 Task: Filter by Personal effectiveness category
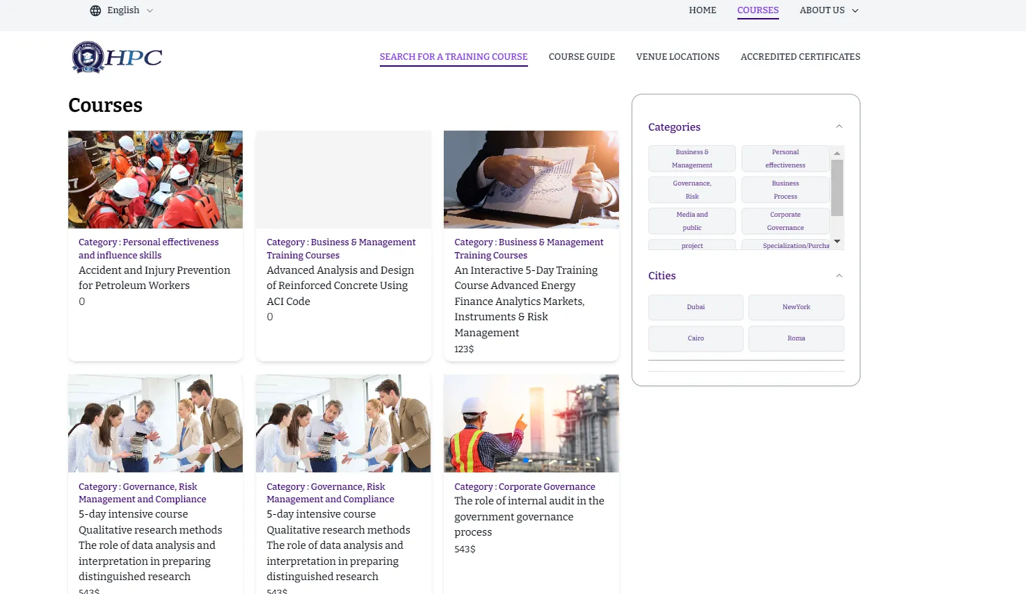(785, 158)
